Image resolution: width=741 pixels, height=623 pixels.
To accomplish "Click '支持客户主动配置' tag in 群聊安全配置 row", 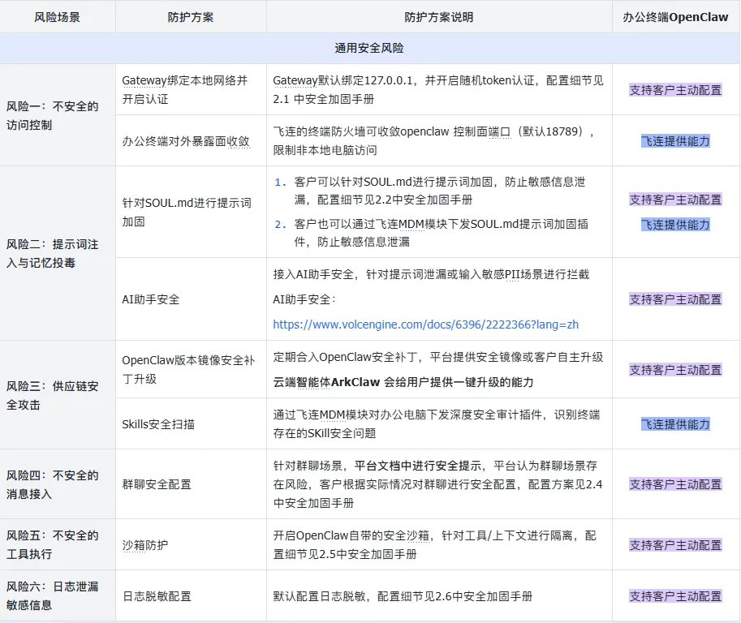I will 675,484.
